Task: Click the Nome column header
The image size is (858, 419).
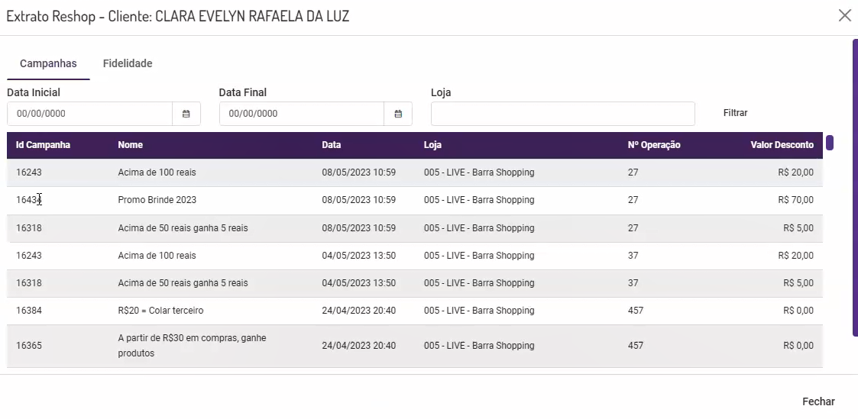Action: coord(130,145)
